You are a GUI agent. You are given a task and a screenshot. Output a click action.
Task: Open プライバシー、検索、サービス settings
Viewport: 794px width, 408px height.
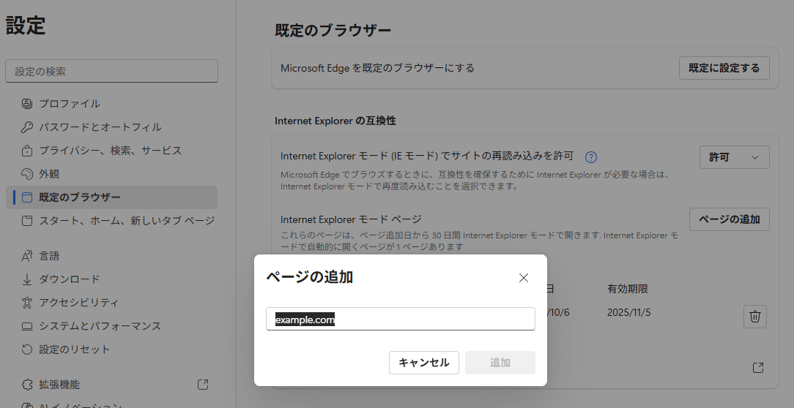pos(110,151)
